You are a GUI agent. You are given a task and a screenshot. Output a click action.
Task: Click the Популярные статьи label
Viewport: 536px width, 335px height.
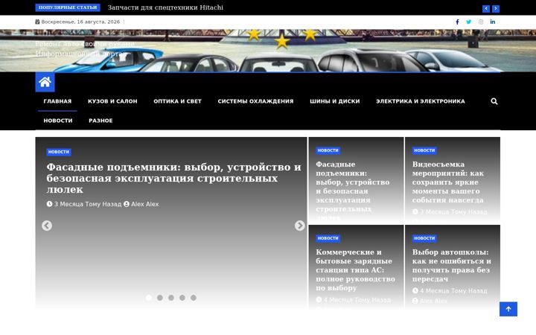68,7
